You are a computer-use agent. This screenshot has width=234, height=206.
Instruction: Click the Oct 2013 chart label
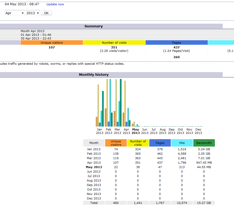click(x=180, y=131)
